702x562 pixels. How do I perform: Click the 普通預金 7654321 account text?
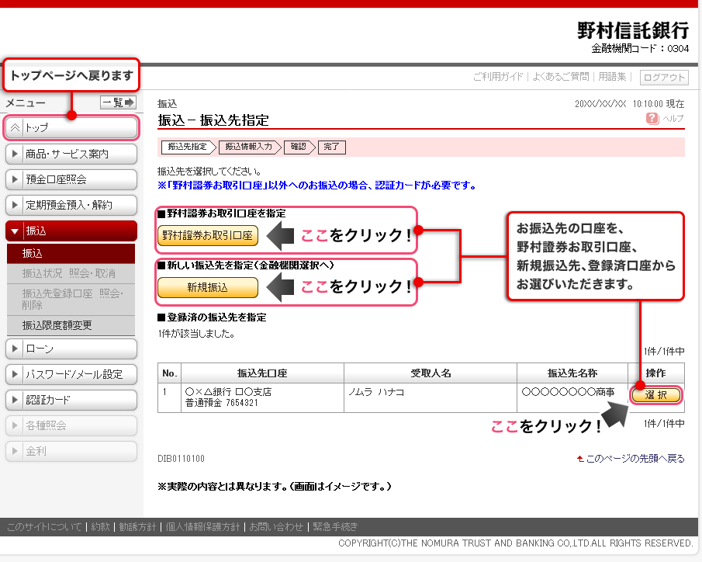[x=222, y=402]
